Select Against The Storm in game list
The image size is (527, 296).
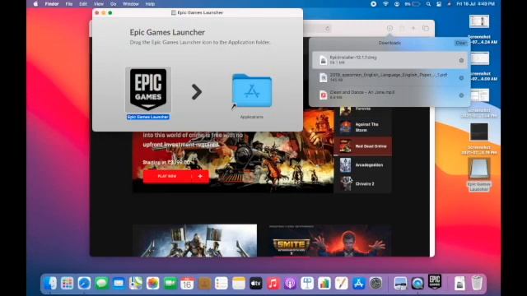coord(363,127)
